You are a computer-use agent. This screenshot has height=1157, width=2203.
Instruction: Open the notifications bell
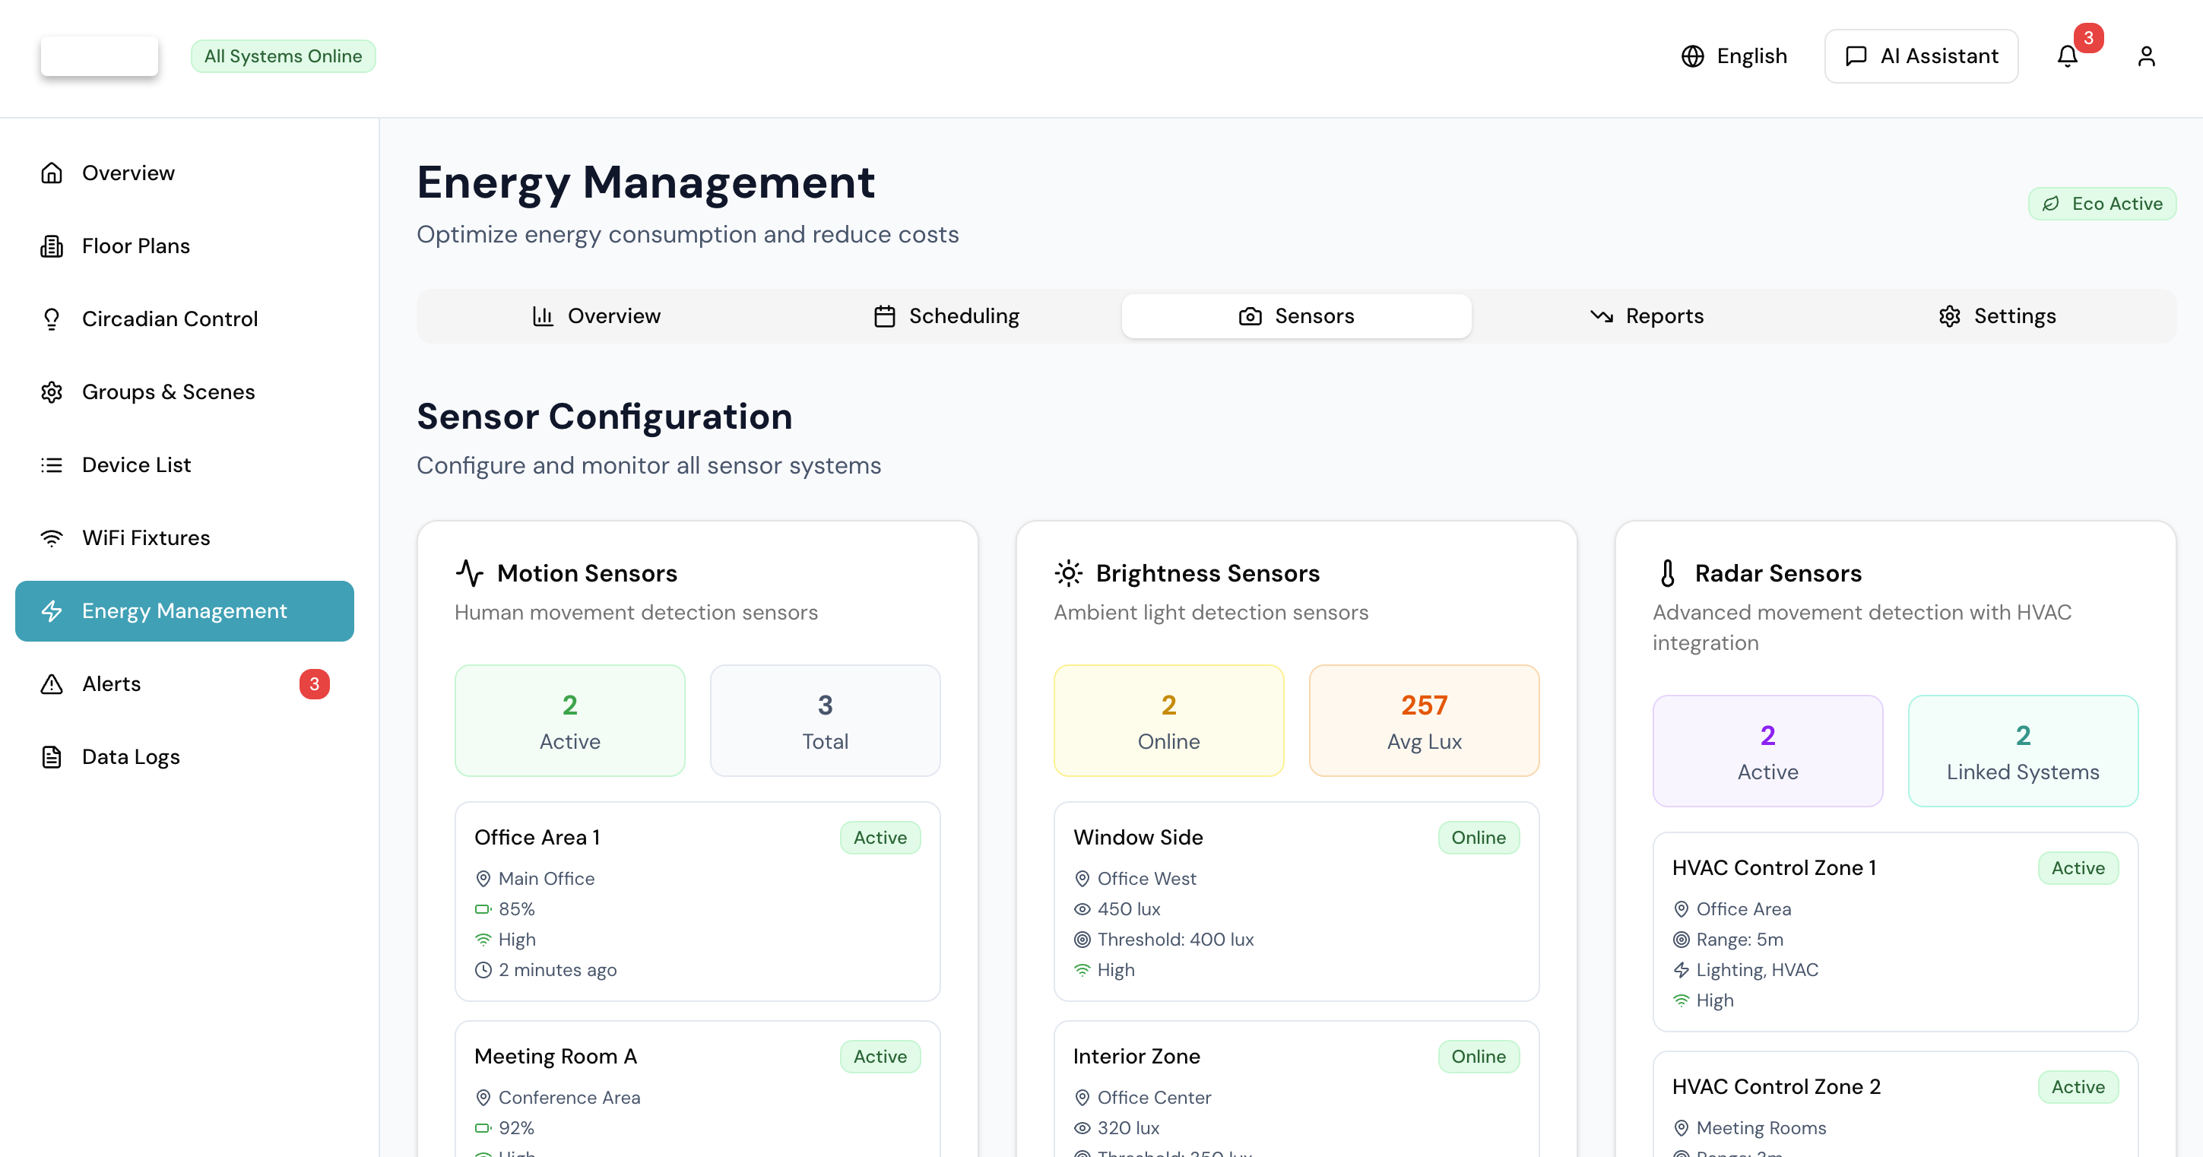[x=2068, y=55]
